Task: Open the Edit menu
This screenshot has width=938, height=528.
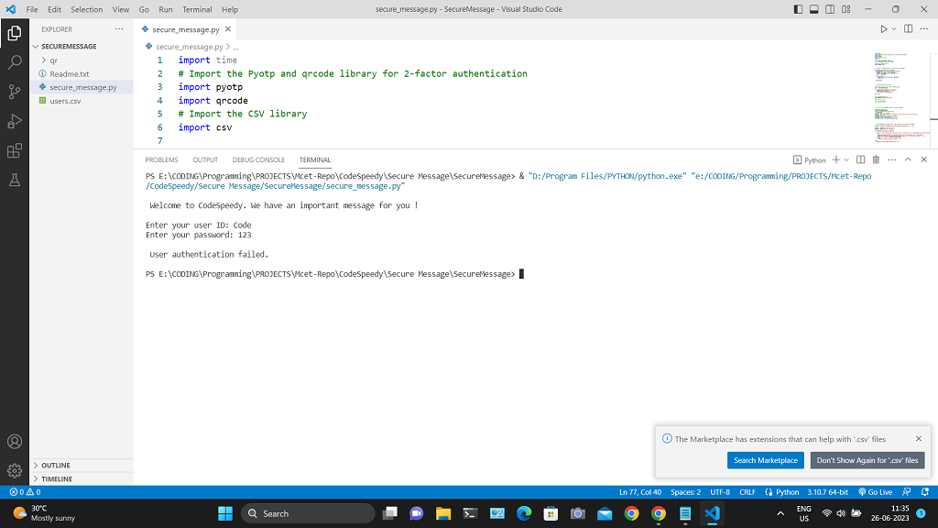Action: click(x=54, y=9)
